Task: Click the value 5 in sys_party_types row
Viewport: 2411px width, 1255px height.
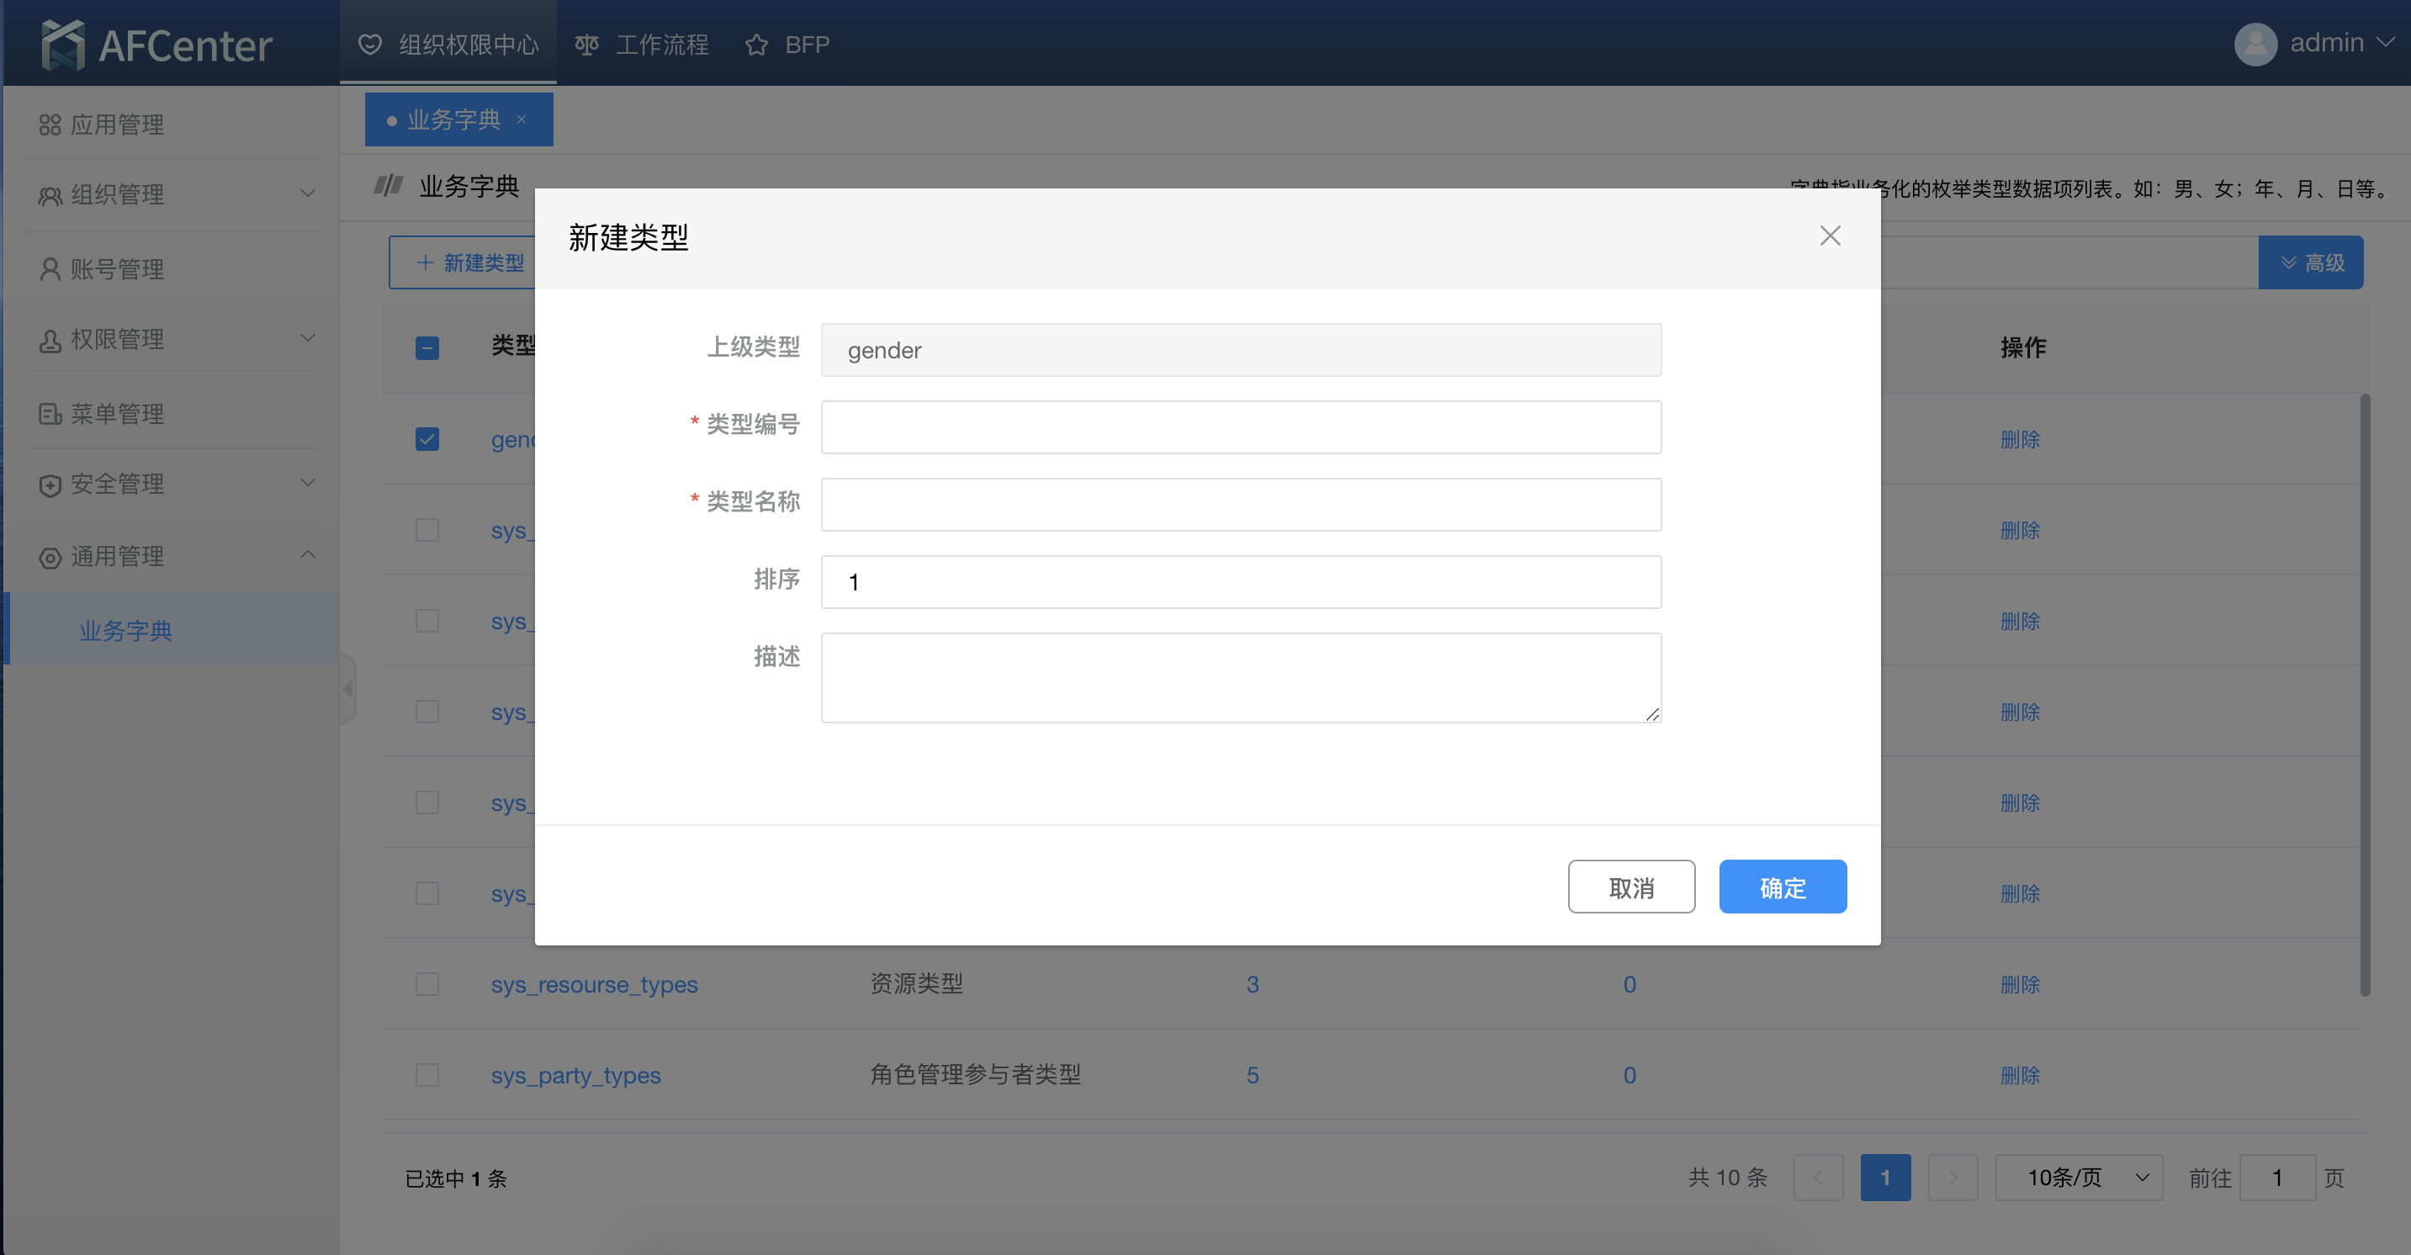Action: 1253,1075
